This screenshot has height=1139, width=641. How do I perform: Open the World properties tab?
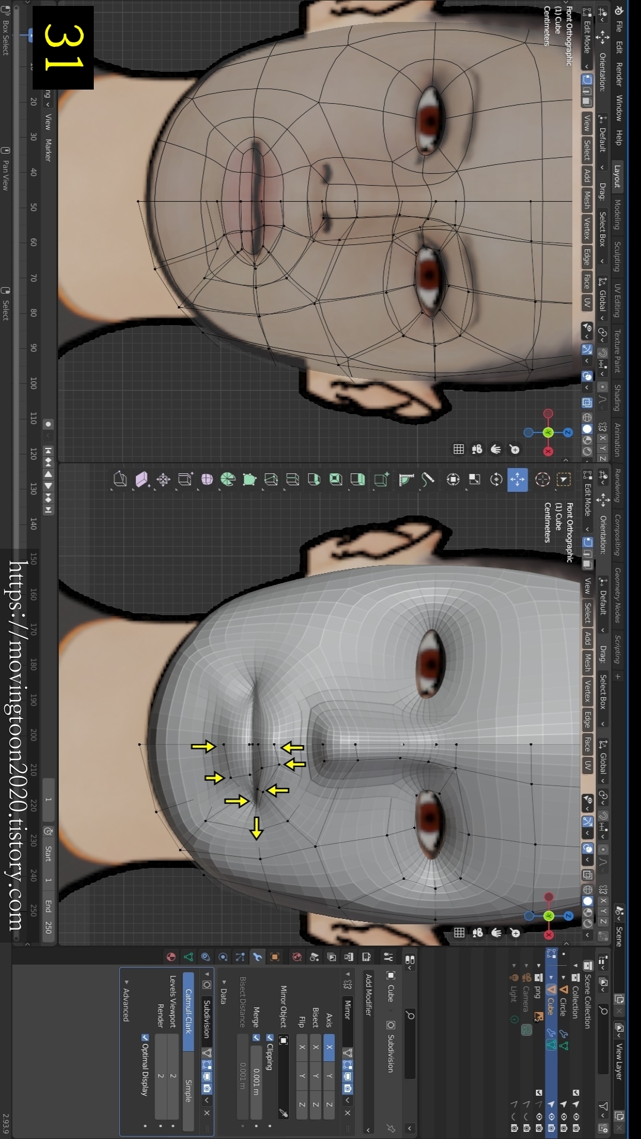coord(297,957)
